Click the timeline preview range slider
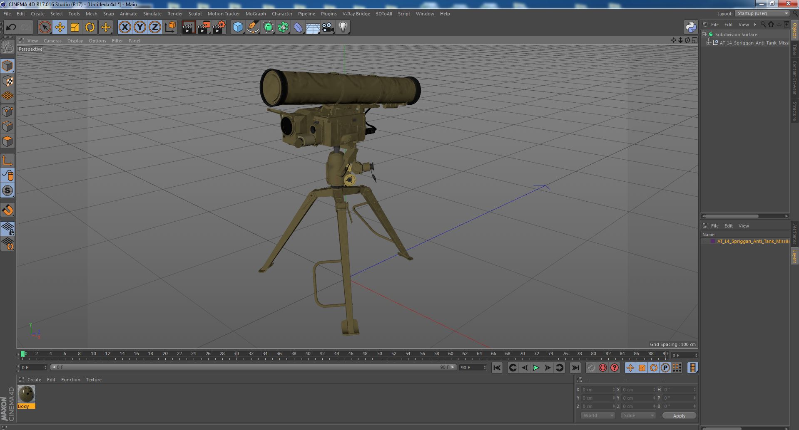This screenshot has height=430, width=799. tap(254, 368)
